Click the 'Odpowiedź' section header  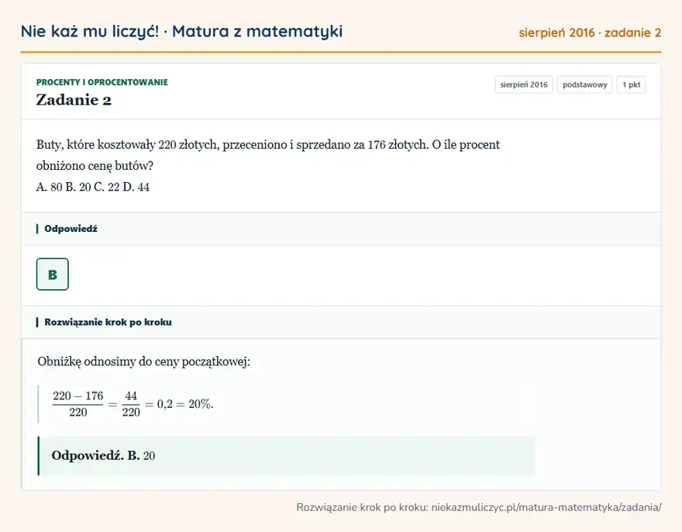pos(71,229)
